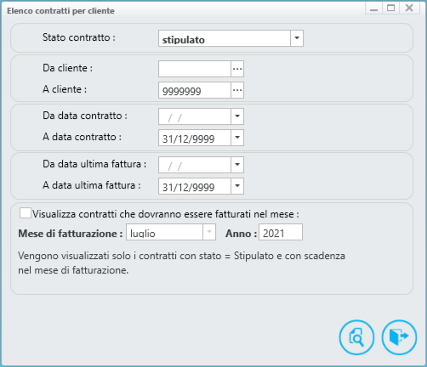Screen dimensions: 427x367
Task: Click the A data contratto 31/12/9999 field
Action: [x=195, y=138]
